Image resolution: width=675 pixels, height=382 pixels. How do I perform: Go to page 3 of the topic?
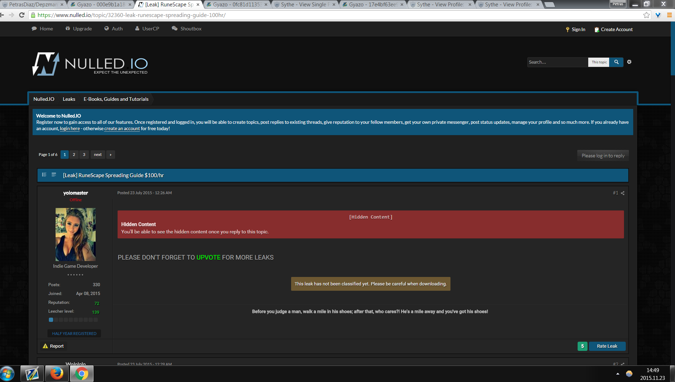coord(84,155)
